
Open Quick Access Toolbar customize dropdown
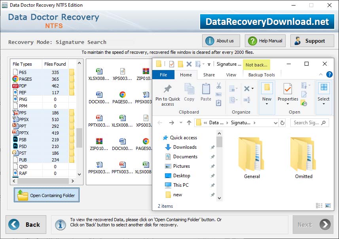coord(209,64)
